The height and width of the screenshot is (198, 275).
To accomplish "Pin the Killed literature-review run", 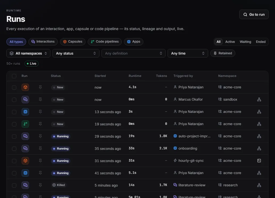I will click(40, 185).
